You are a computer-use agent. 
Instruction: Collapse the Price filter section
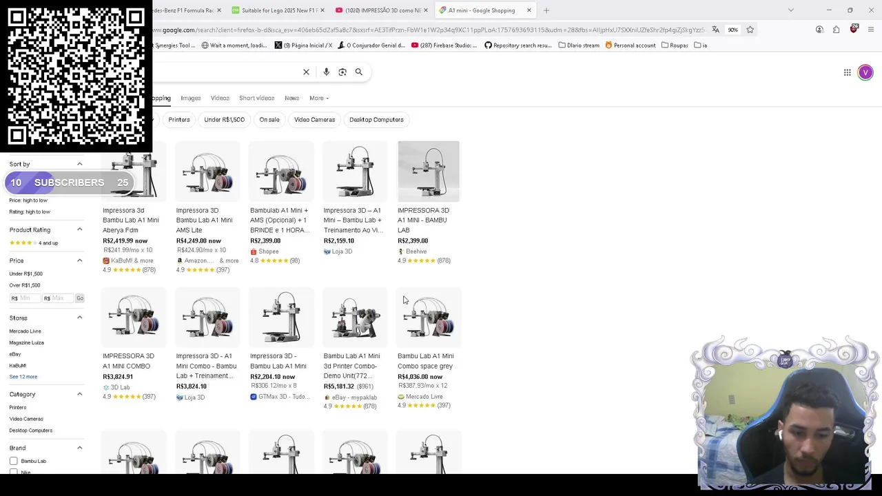(79, 260)
